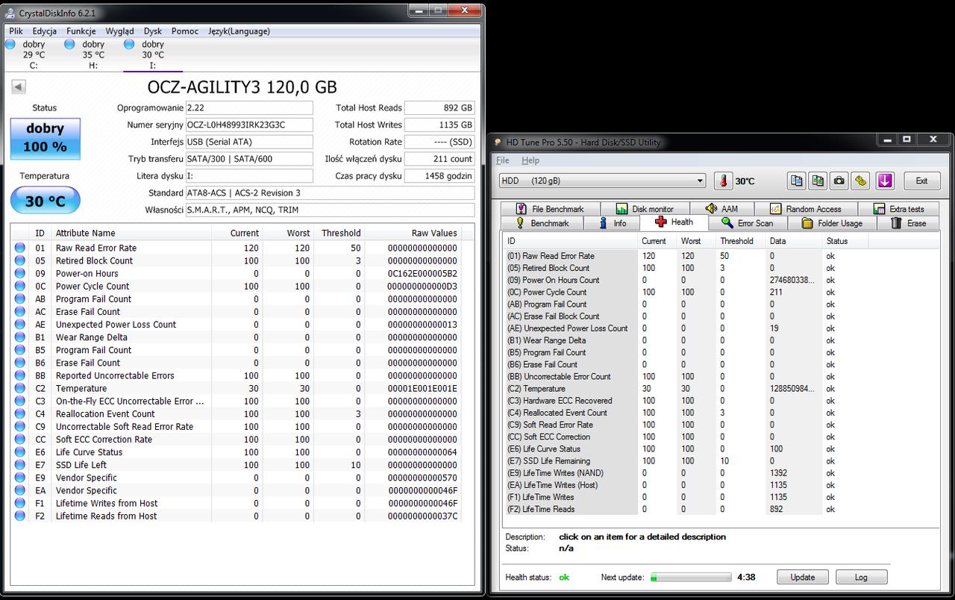
Task: Open the Wygląd menu
Action: pyautogui.click(x=119, y=31)
